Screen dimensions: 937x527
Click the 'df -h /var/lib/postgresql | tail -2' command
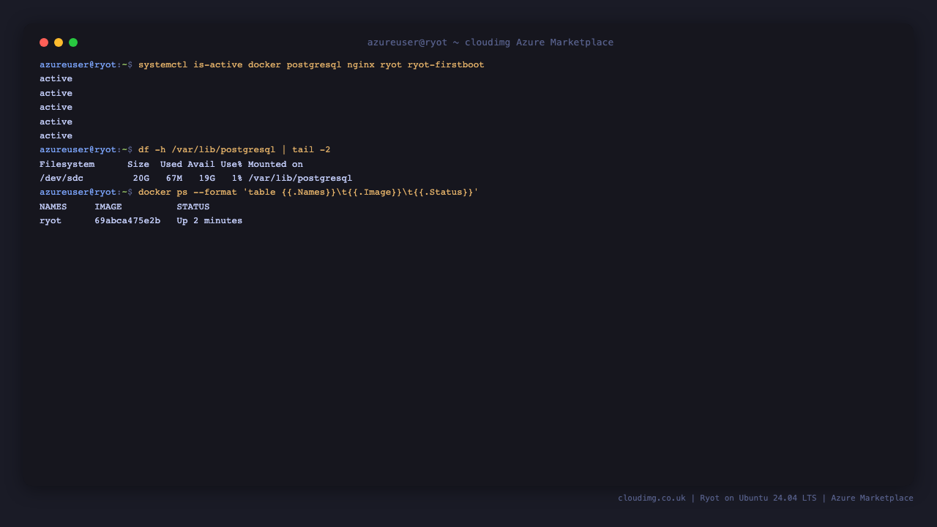pos(234,149)
